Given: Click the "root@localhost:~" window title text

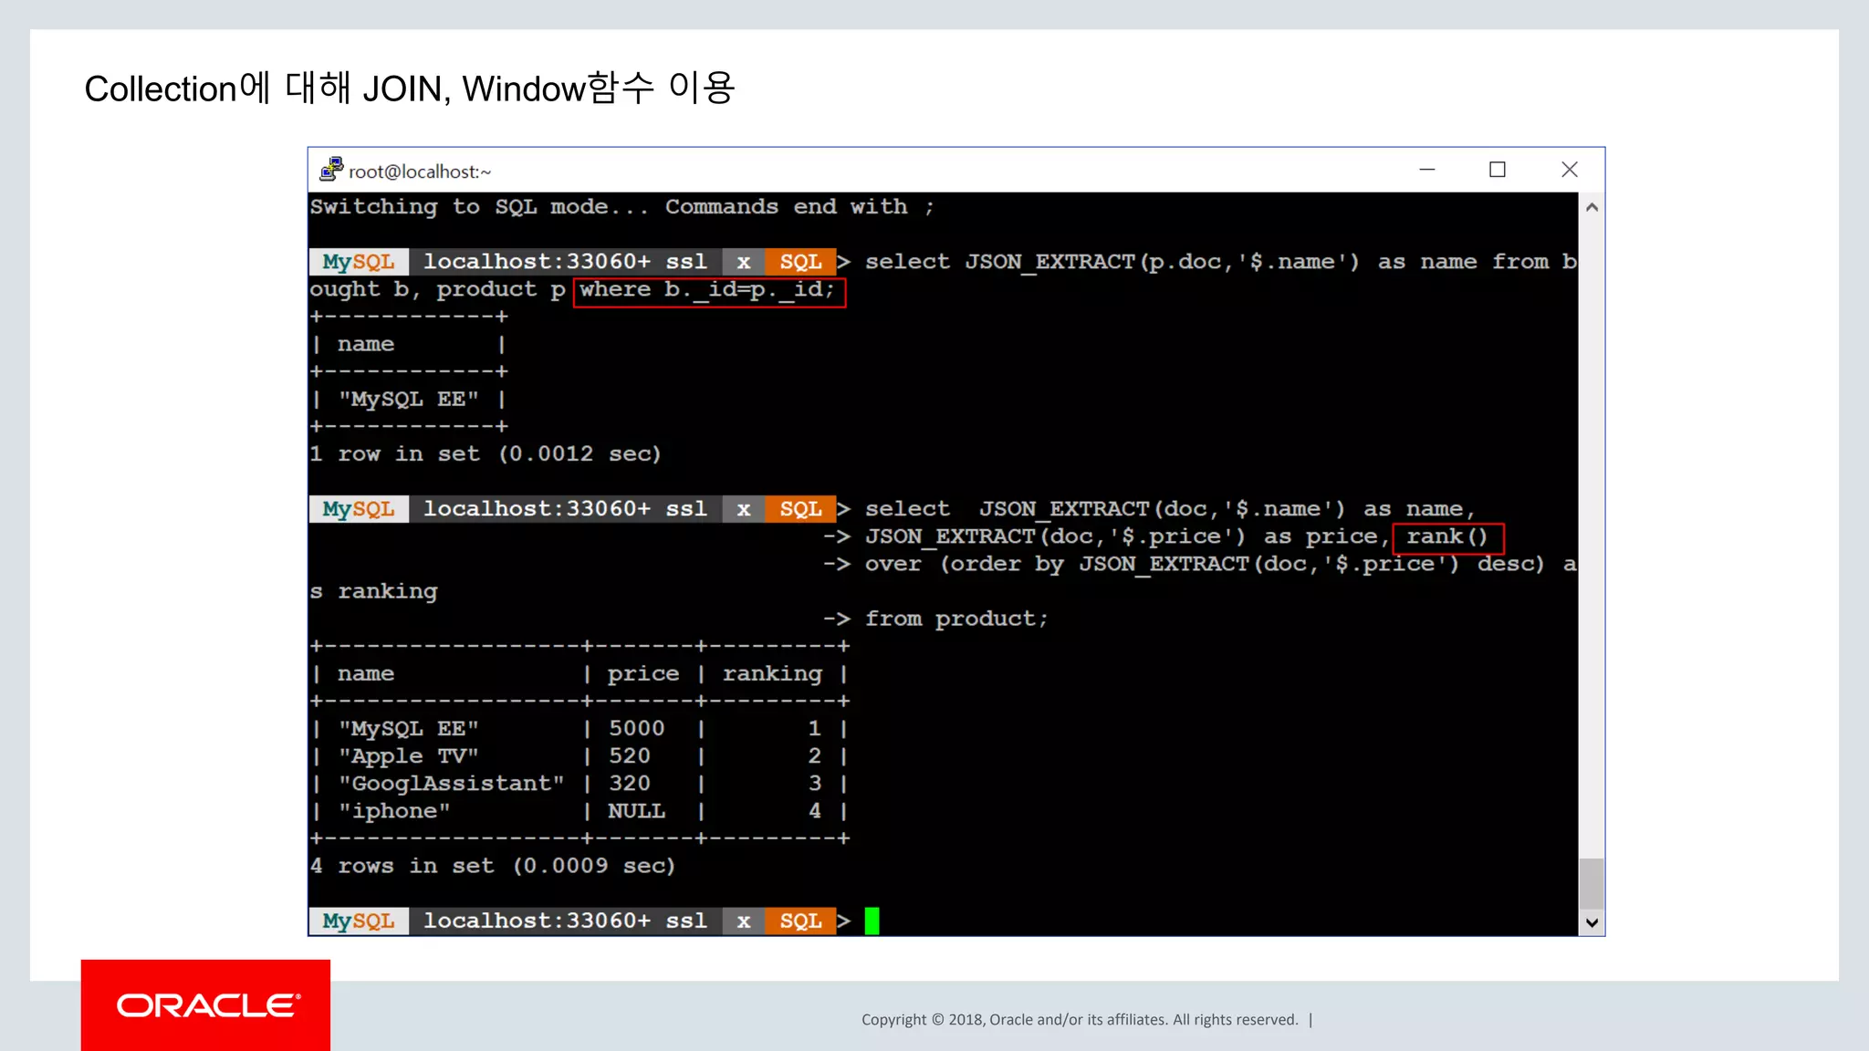Looking at the screenshot, I should [x=420, y=172].
